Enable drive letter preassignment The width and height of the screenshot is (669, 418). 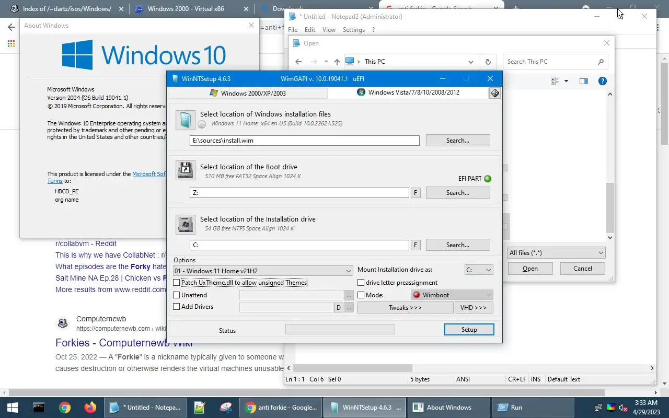(x=361, y=283)
